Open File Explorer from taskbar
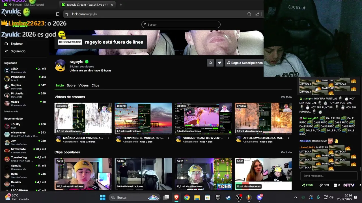The image size is (362, 203). coord(197,197)
